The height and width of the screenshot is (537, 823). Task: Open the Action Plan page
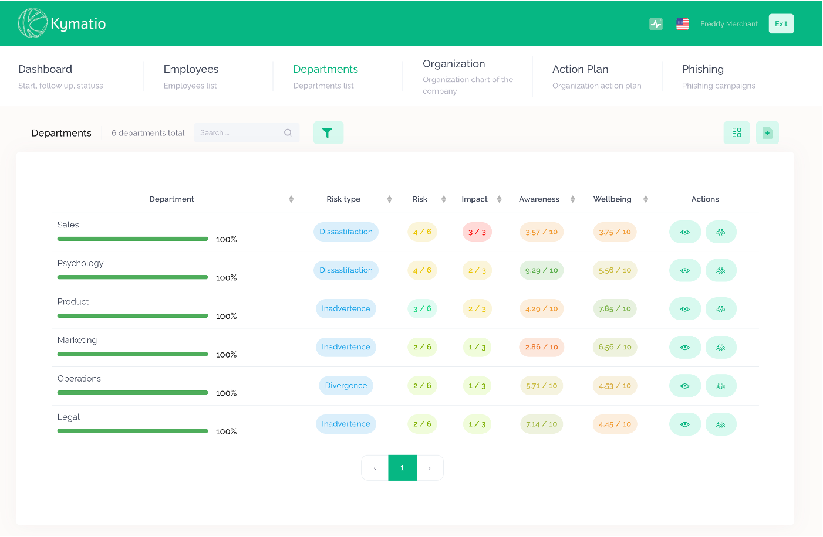tap(580, 69)
